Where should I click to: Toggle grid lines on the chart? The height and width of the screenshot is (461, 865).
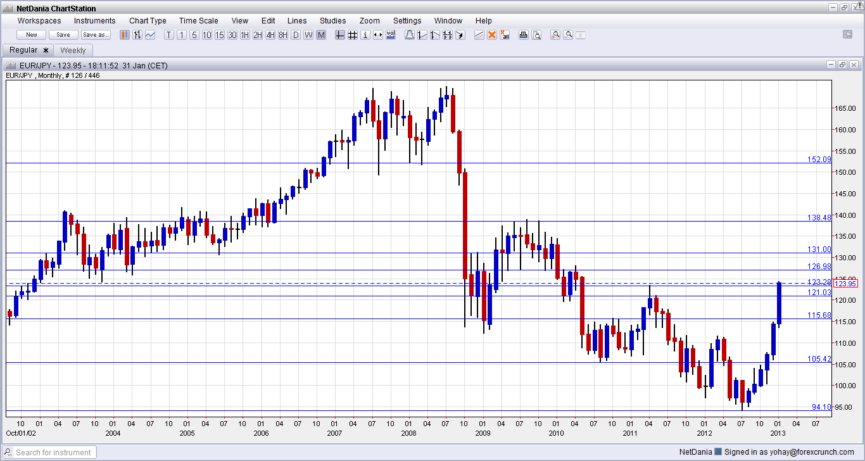(x=352, y=35)
